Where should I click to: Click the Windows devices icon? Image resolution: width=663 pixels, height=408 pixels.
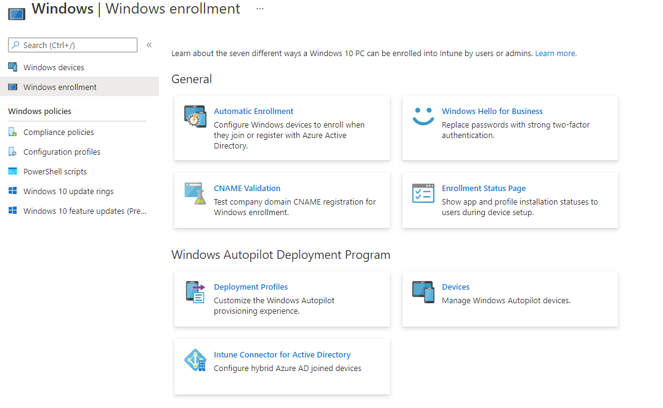(13, 67)
